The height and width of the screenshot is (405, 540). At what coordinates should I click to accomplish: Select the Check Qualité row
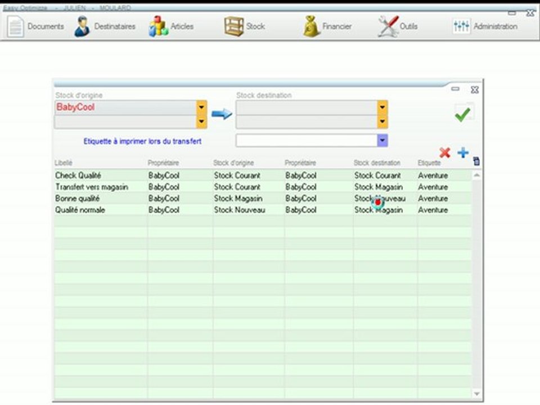point(263,175)
